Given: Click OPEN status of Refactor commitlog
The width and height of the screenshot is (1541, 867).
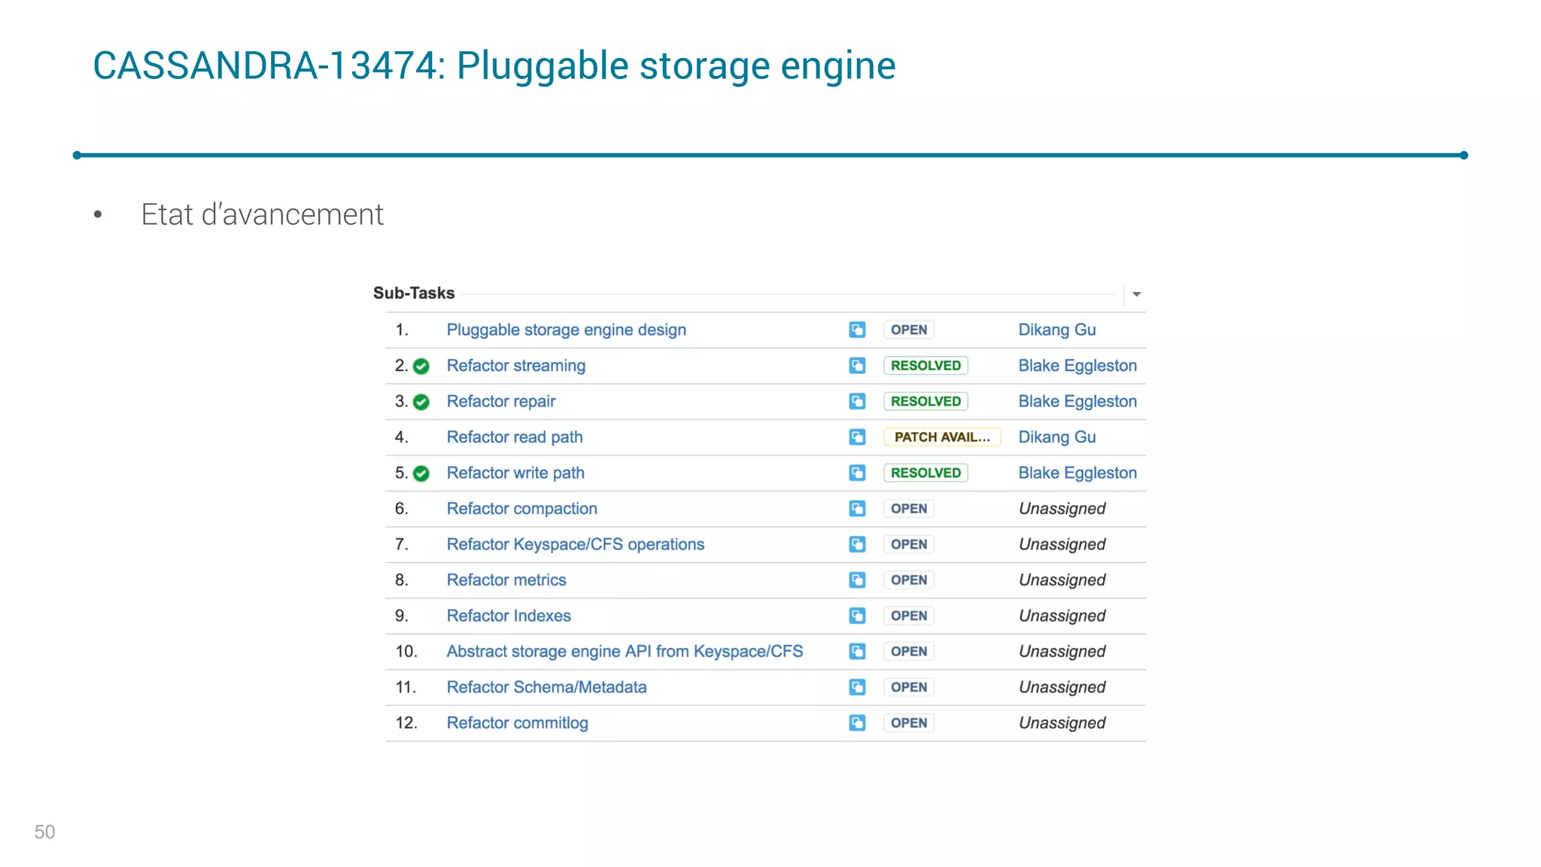Looking at the screenshot, I should pos(909,723).
